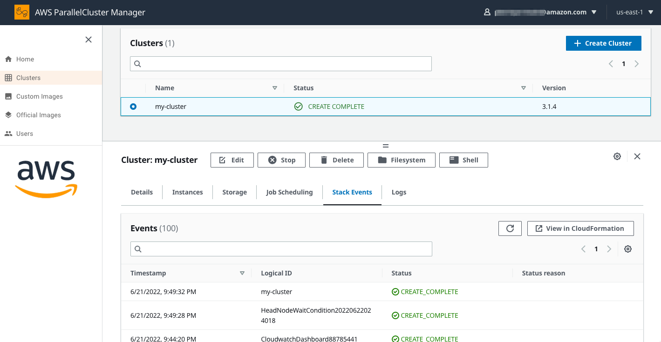
Task: Click the Edit cluster button
Action: [232, 160]
